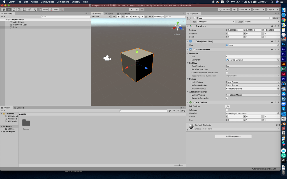Enable the Static checkbox for Cube
This screenshot has width=287, height=179.
click(271, 18)
